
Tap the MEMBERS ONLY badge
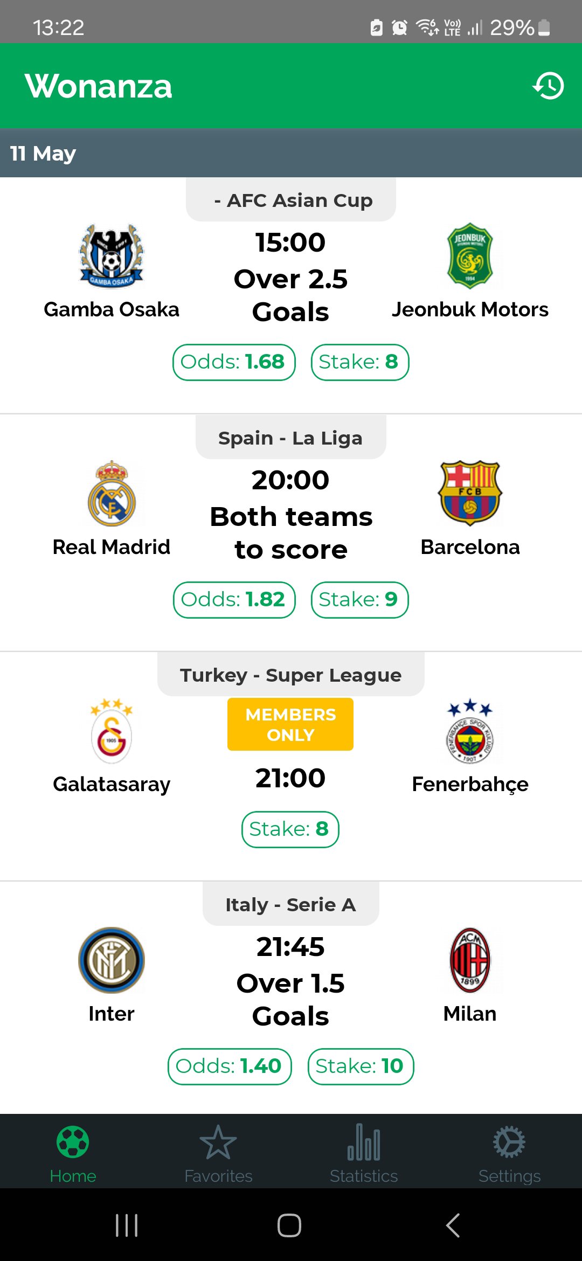[290, 724]
